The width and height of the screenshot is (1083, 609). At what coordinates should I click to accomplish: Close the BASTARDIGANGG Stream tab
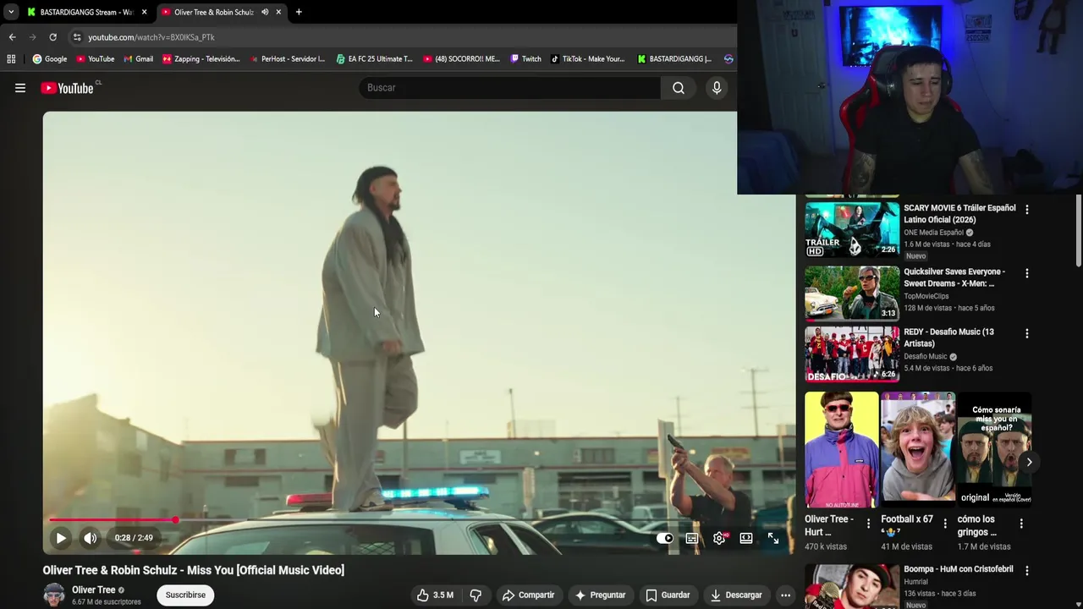coord(145,12)
